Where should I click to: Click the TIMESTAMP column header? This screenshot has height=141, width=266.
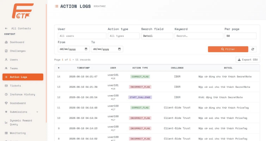pos(83,68)
